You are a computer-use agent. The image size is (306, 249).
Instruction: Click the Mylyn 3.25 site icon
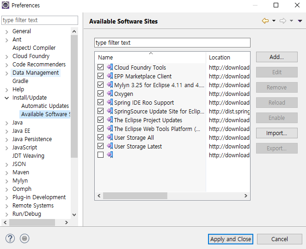[110, 85]
